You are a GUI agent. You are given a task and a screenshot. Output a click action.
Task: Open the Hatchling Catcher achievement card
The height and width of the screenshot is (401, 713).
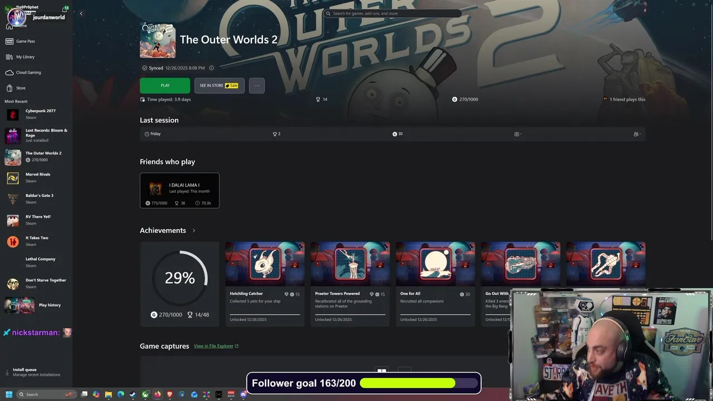click(x=265, y=284)
